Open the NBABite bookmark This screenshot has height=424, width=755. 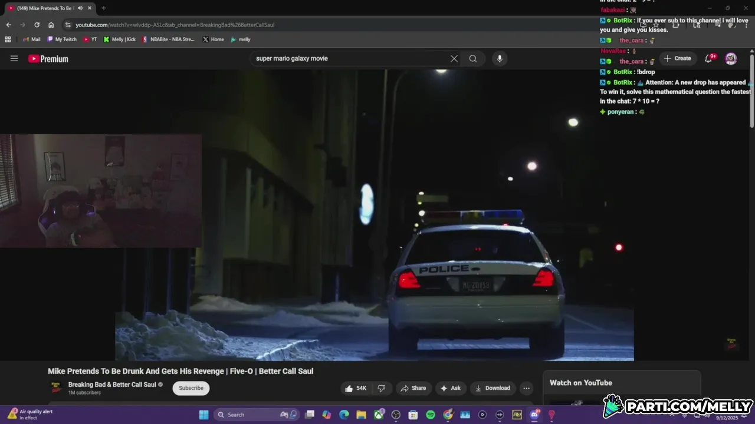click(168, 39)
